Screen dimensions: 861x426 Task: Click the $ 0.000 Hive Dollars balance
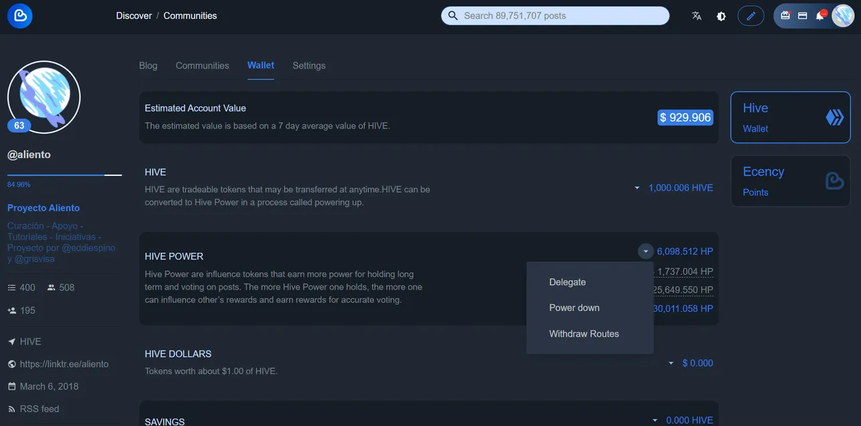[698, 363]
